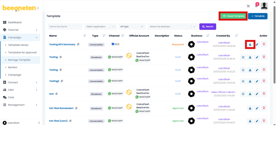Open Template Library in sidebar

pos(18,45)
